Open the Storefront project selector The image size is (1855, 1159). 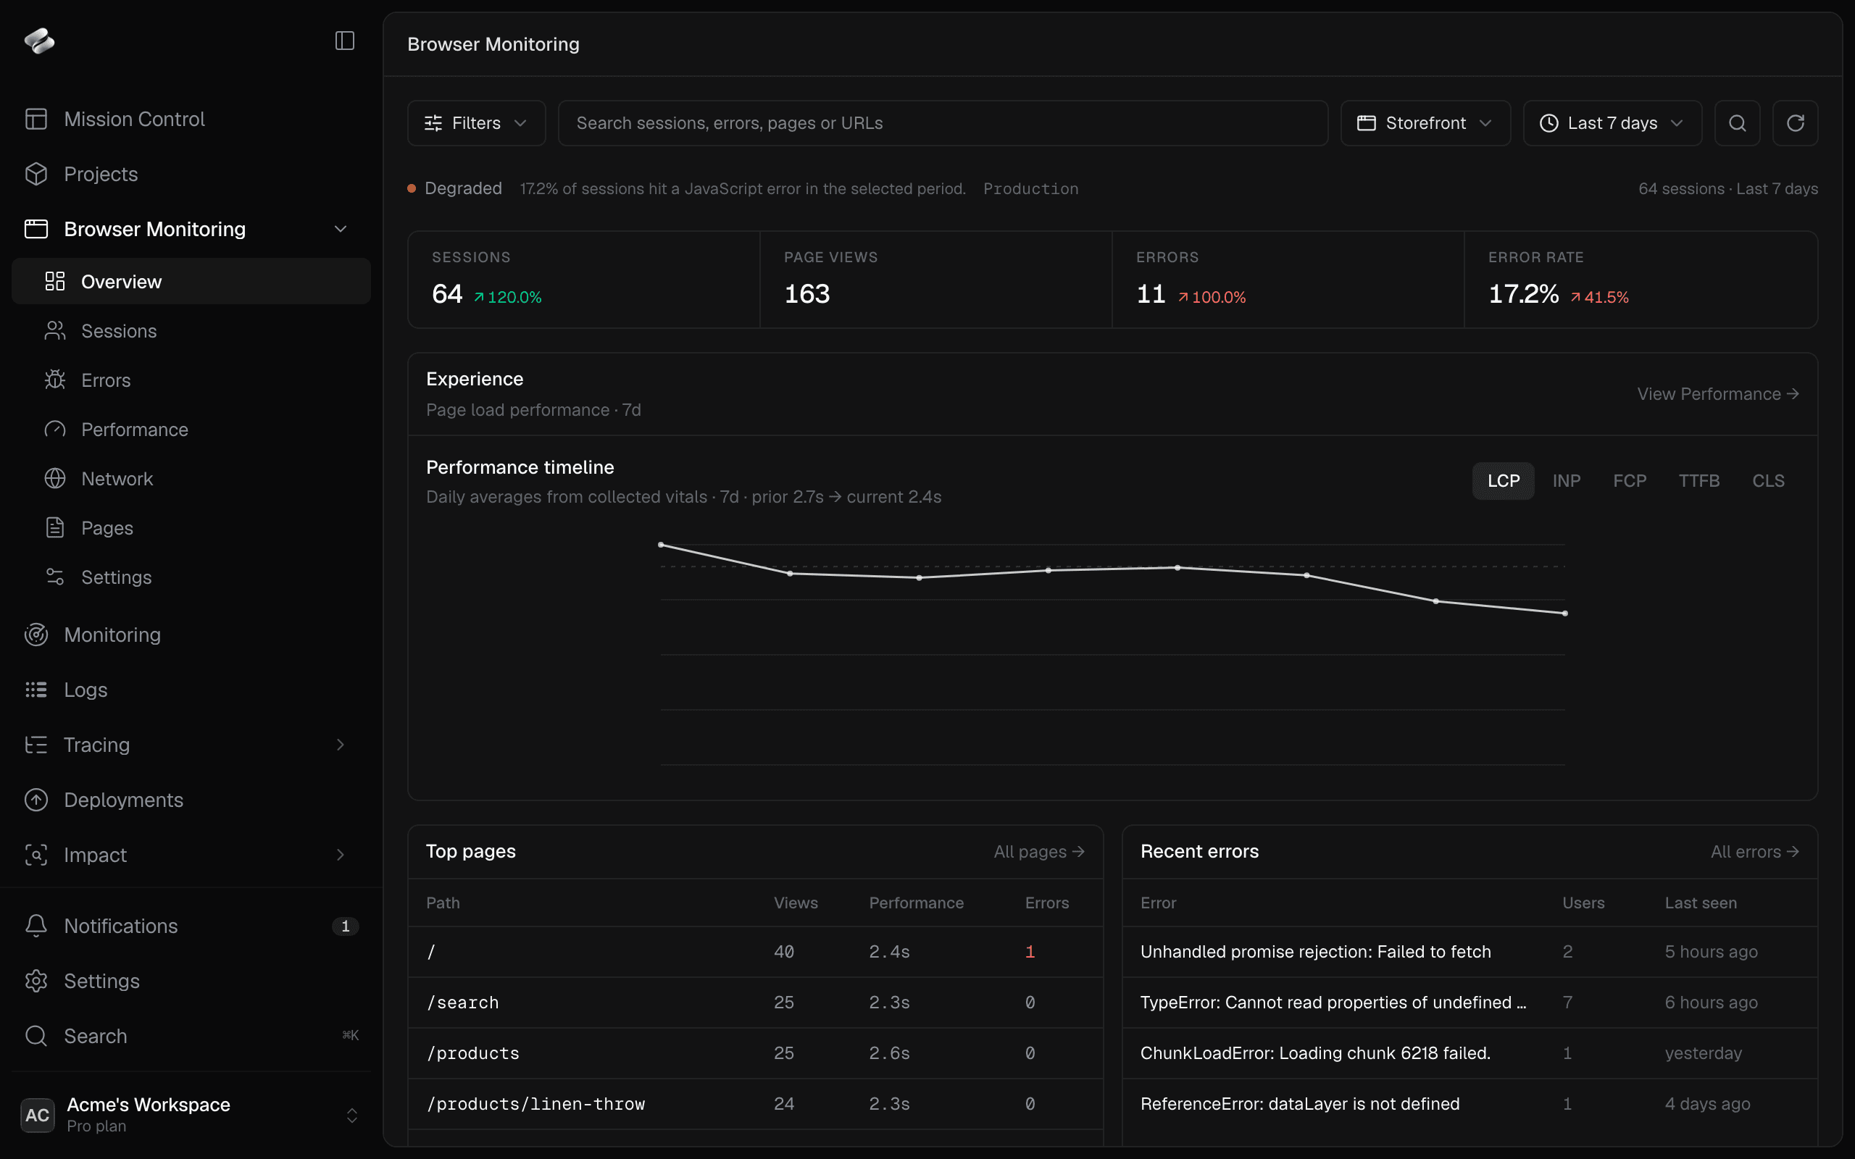coord(1425,122)
